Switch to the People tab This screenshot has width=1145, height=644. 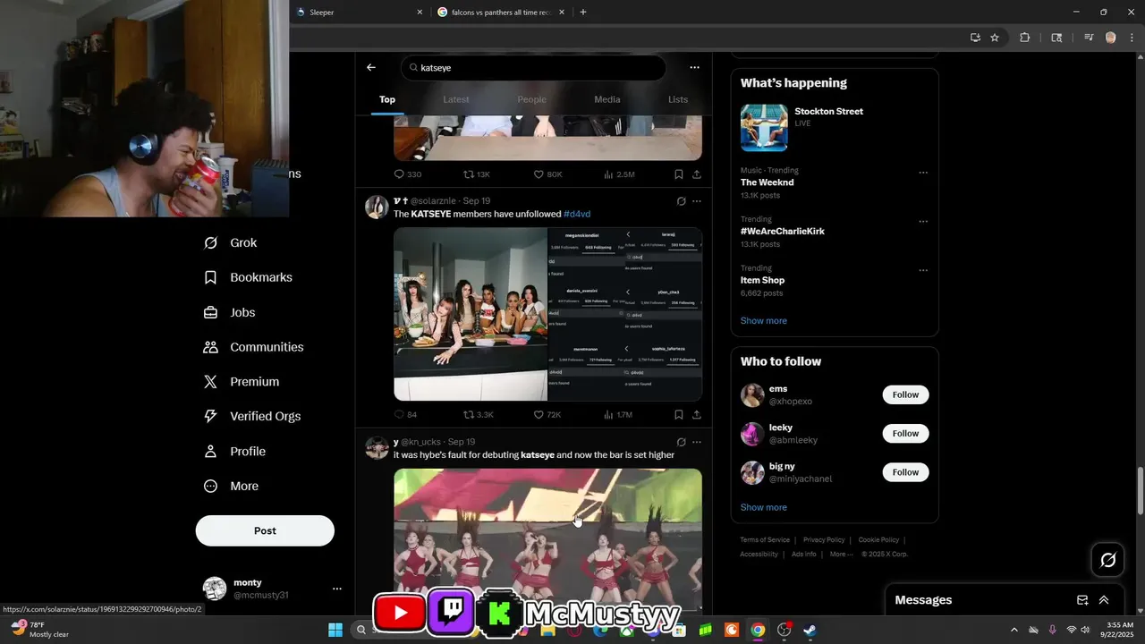point(531,99)
